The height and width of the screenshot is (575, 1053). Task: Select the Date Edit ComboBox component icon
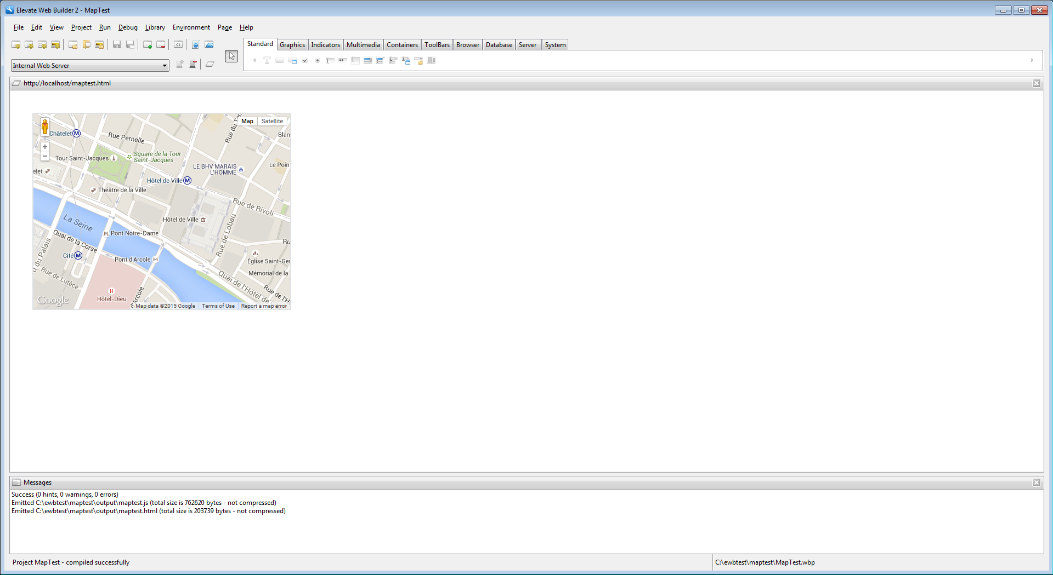pyautogui.click(x=406, y=61)
